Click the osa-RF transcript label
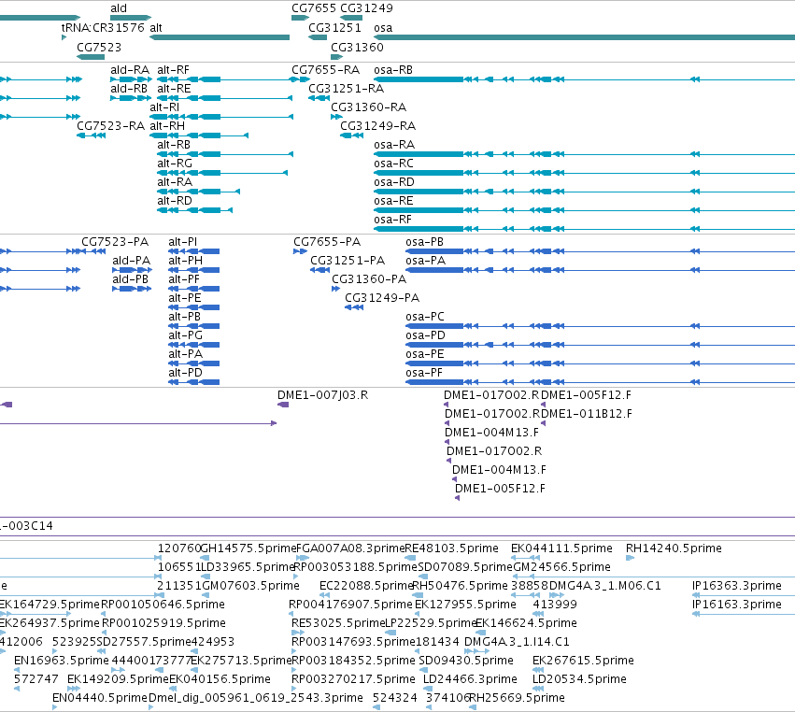 tap(392, 221)
